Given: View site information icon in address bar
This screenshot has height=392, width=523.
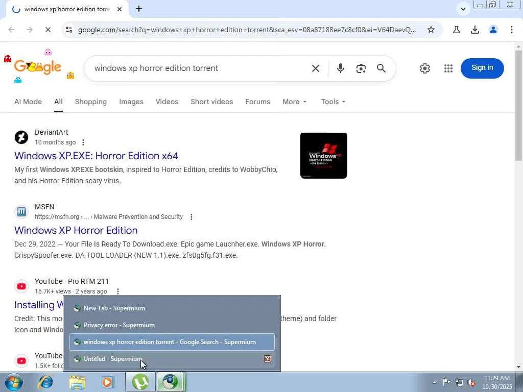Looking at the screenshot, I should [x=69, y=30].
